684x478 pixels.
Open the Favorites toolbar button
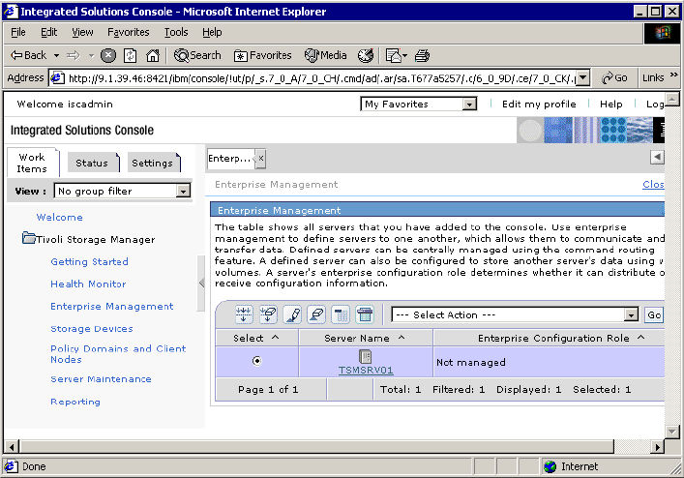[x=262, y=55]
